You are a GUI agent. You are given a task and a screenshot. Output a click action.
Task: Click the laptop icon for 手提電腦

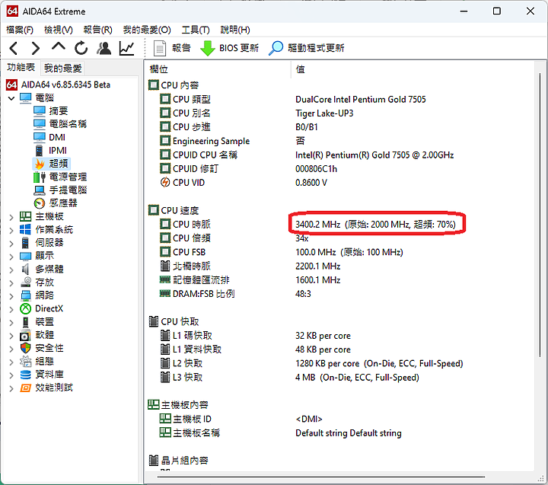(x=40, y=190)
